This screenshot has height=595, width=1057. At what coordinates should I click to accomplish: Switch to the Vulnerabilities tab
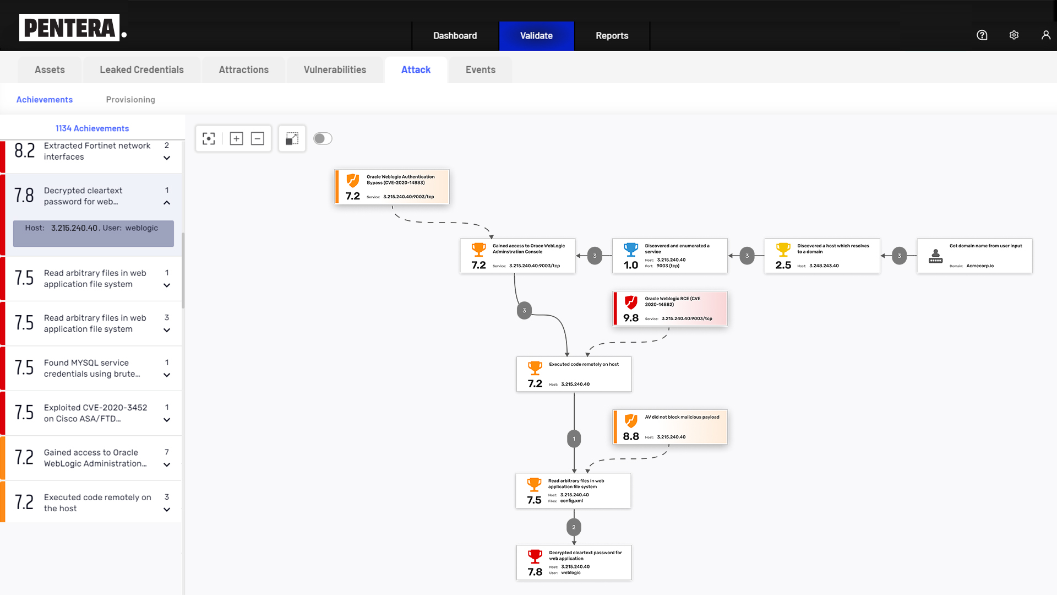[x=335, y=70]
